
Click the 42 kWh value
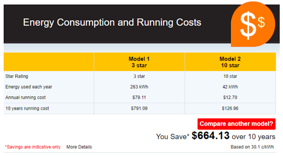(230, 87)
